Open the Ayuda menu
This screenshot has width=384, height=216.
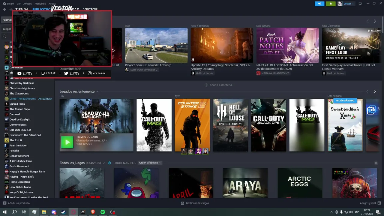(x=52, y=4)
